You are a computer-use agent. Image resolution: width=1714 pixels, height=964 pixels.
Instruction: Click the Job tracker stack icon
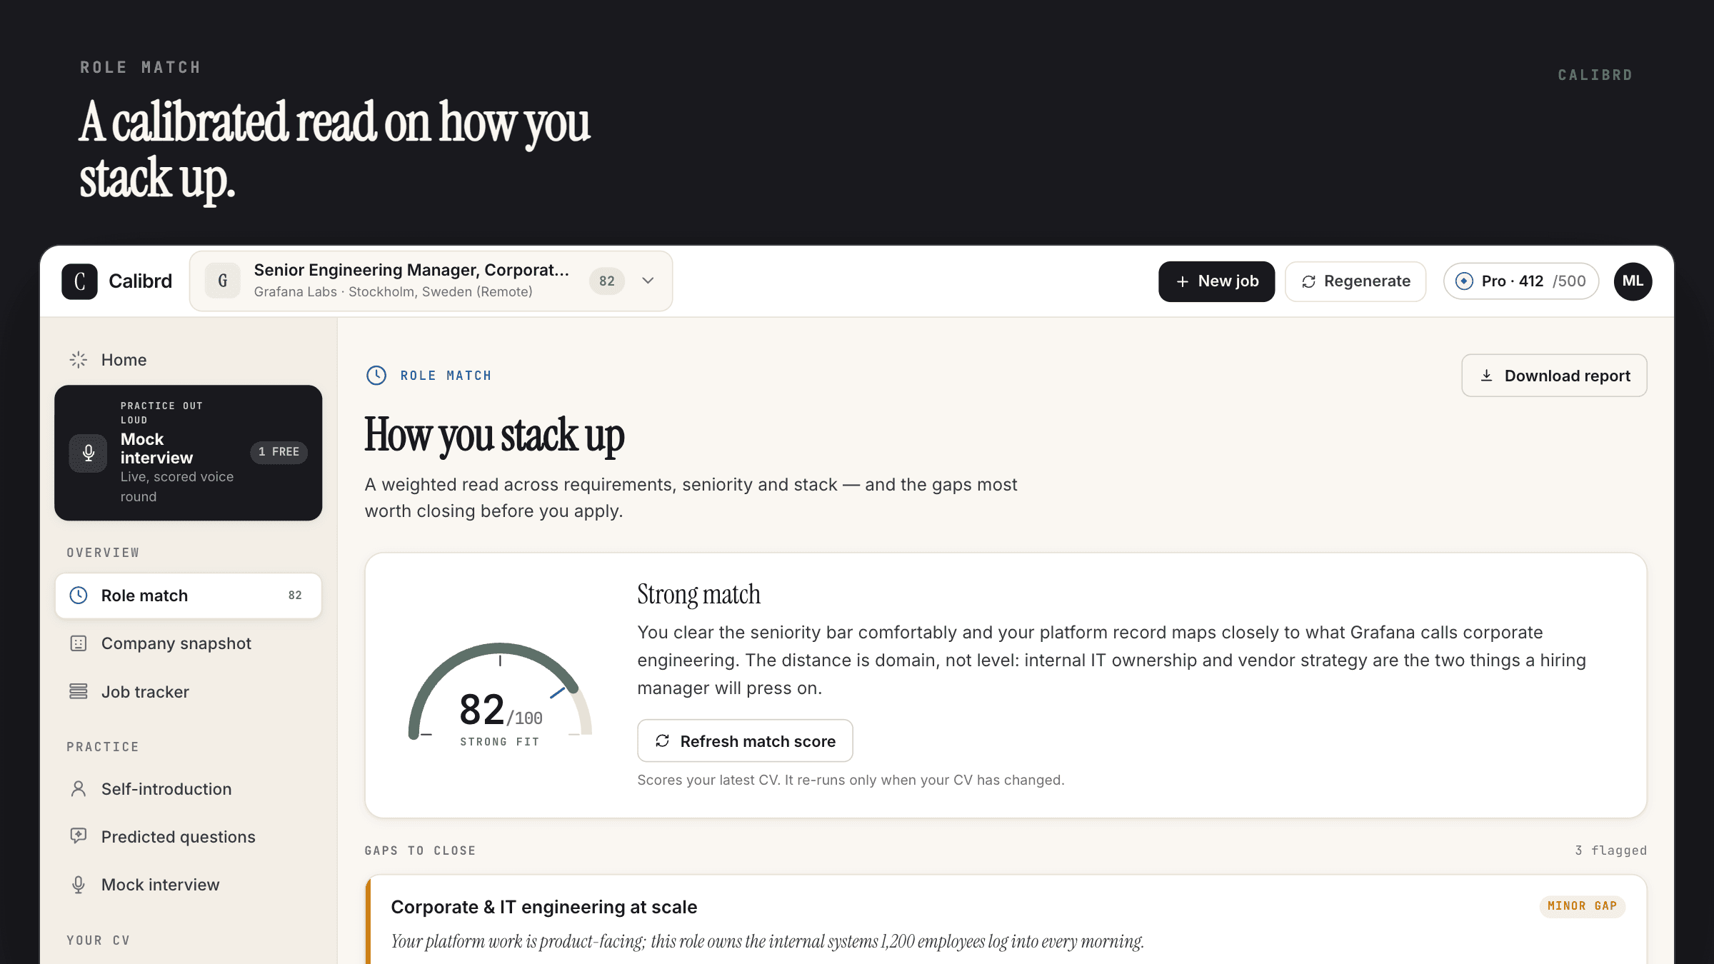click(79, 691)
